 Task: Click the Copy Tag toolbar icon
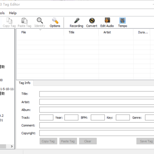click(9, 23)
